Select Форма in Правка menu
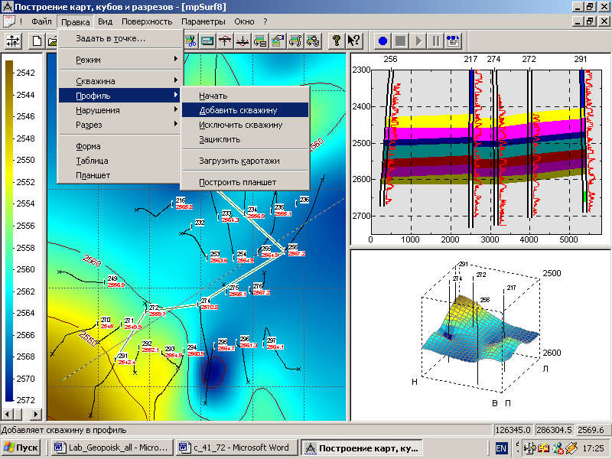 tap(119, 146)
